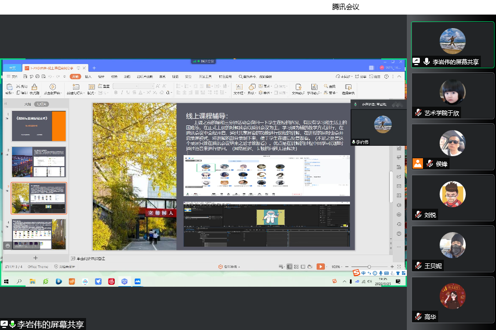This screenshot has height=330, width=496.
Task: Click the New Slide icon
Action: 76,87
